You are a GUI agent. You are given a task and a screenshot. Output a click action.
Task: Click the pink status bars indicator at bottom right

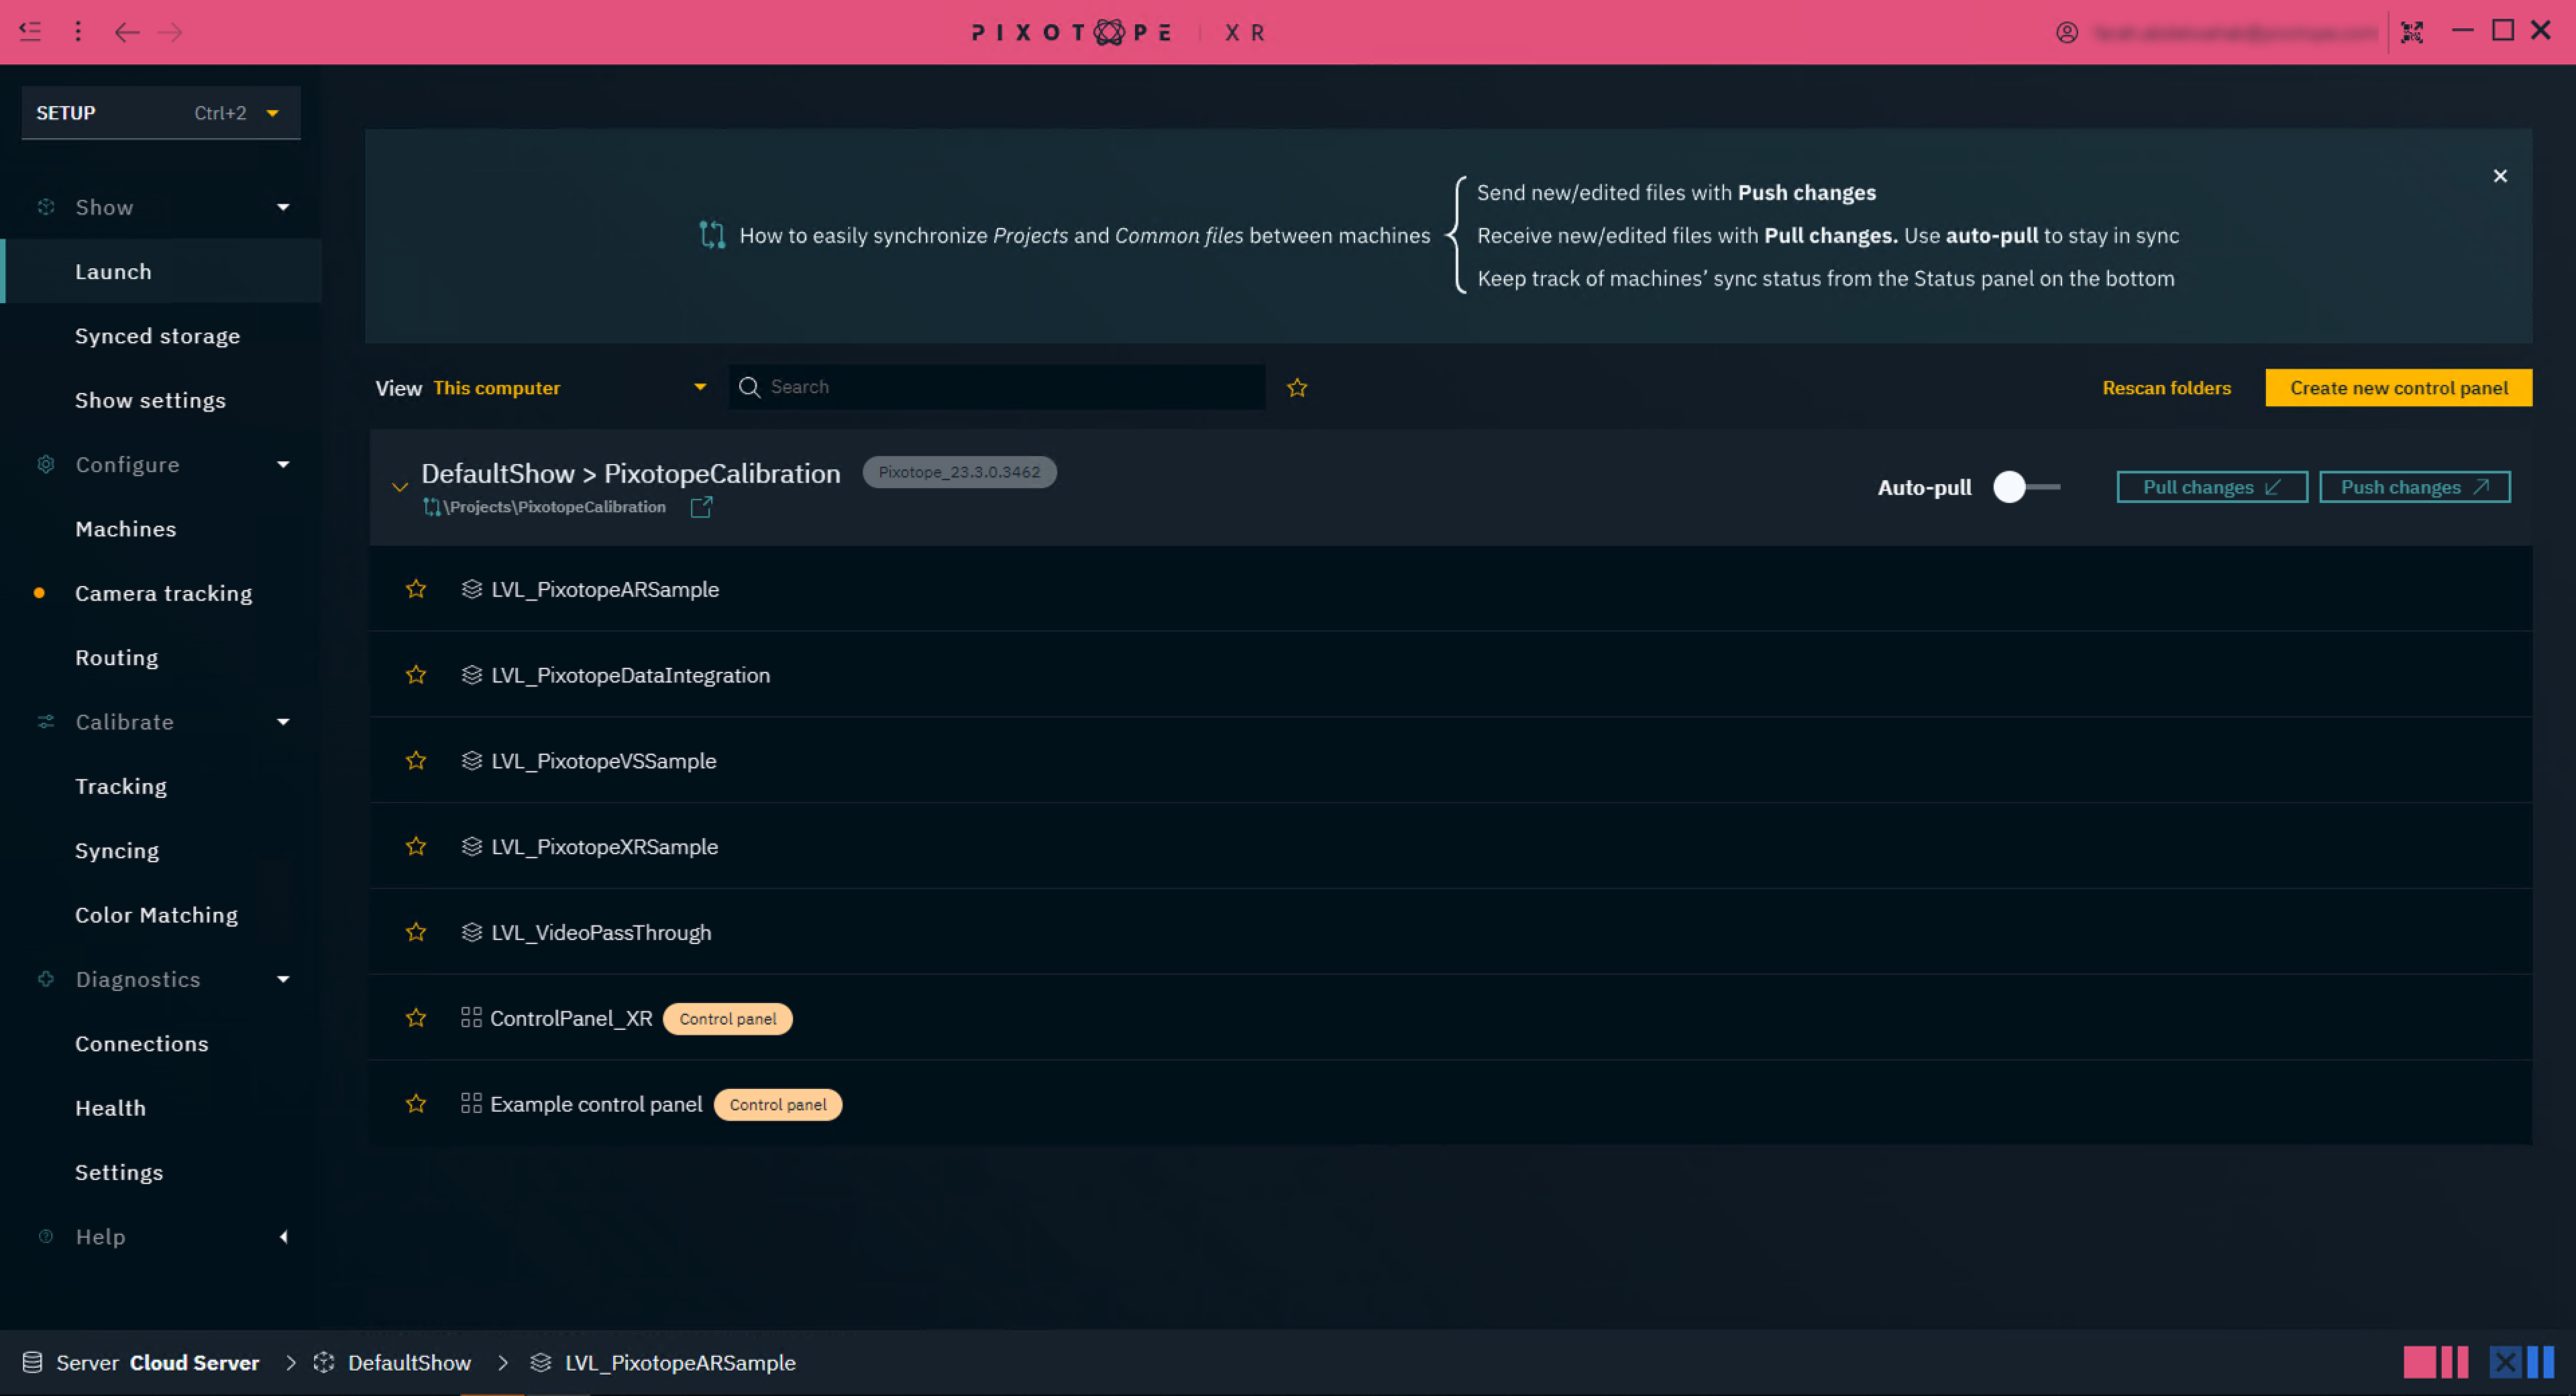tap(2435, 1362)
